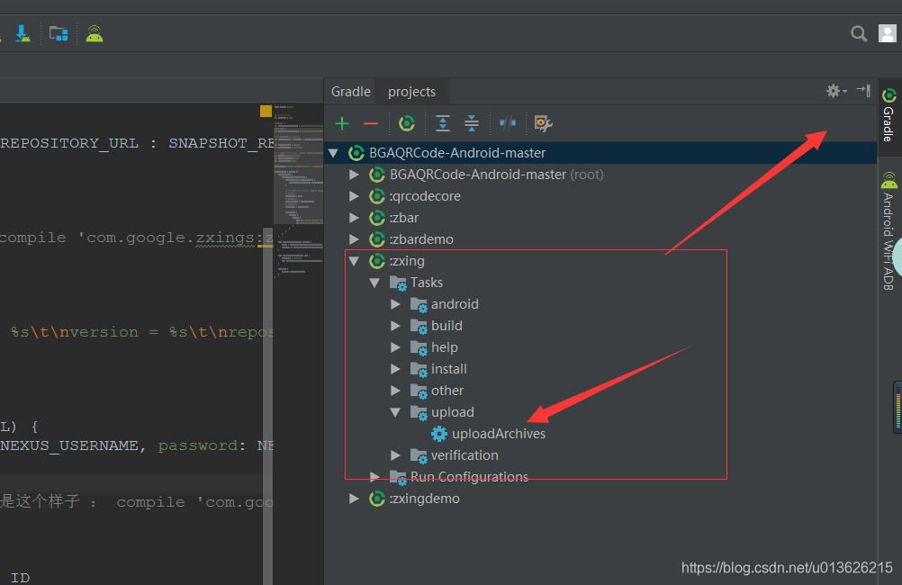Collapse all nodes in Gradle tree
902x585 pixels.
click(472, 123)
